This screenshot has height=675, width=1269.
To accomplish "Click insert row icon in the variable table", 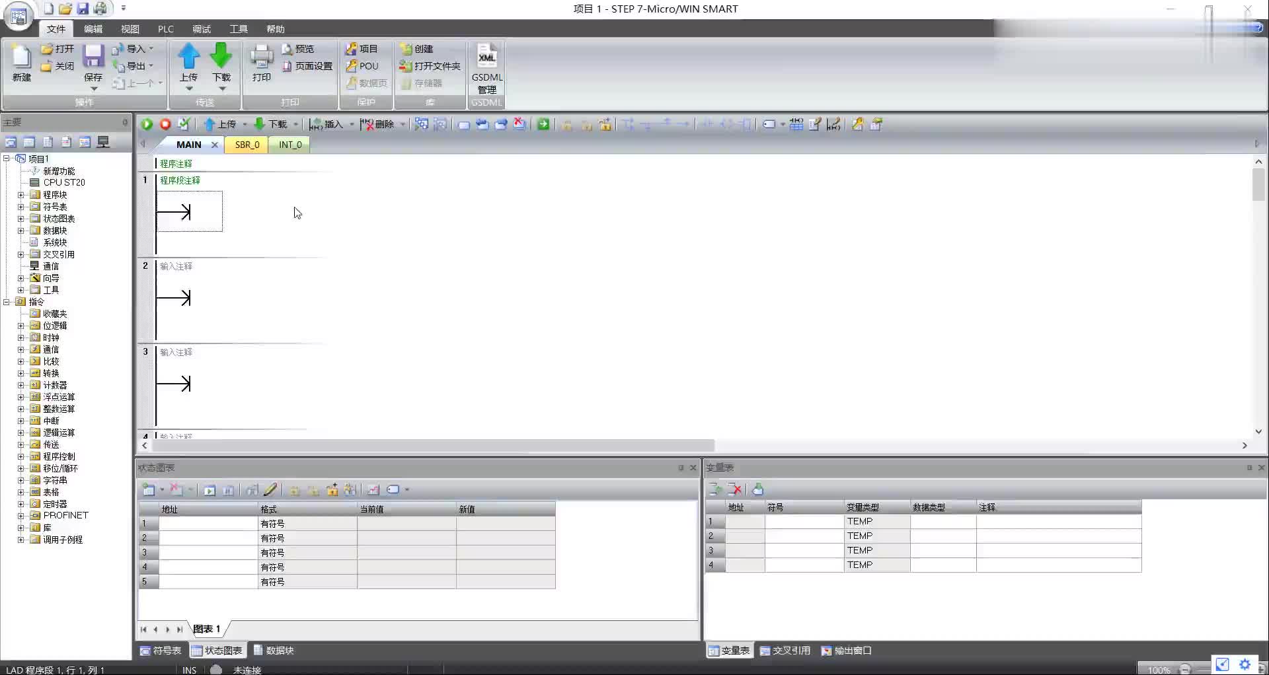I will (x=714, y=489).
